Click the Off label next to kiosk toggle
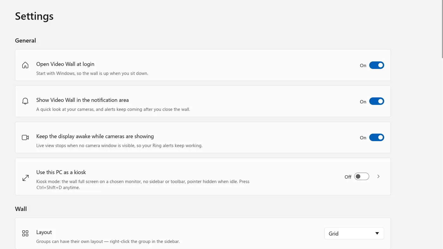Image resolution: width=443 pixels, height=249 pixels. click(348, 177)
